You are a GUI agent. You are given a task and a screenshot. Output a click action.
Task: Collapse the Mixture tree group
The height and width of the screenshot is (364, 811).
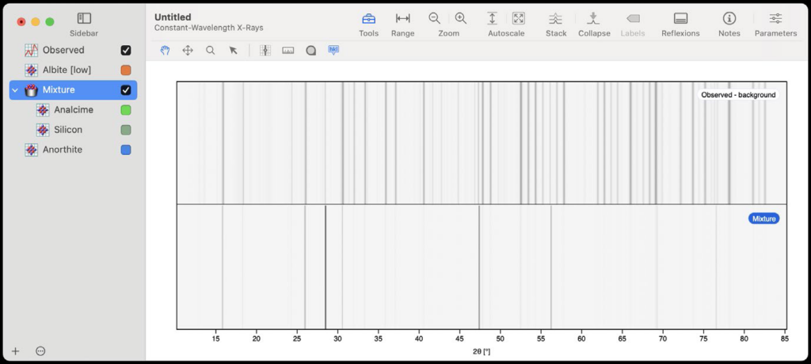tap(15, 90)
